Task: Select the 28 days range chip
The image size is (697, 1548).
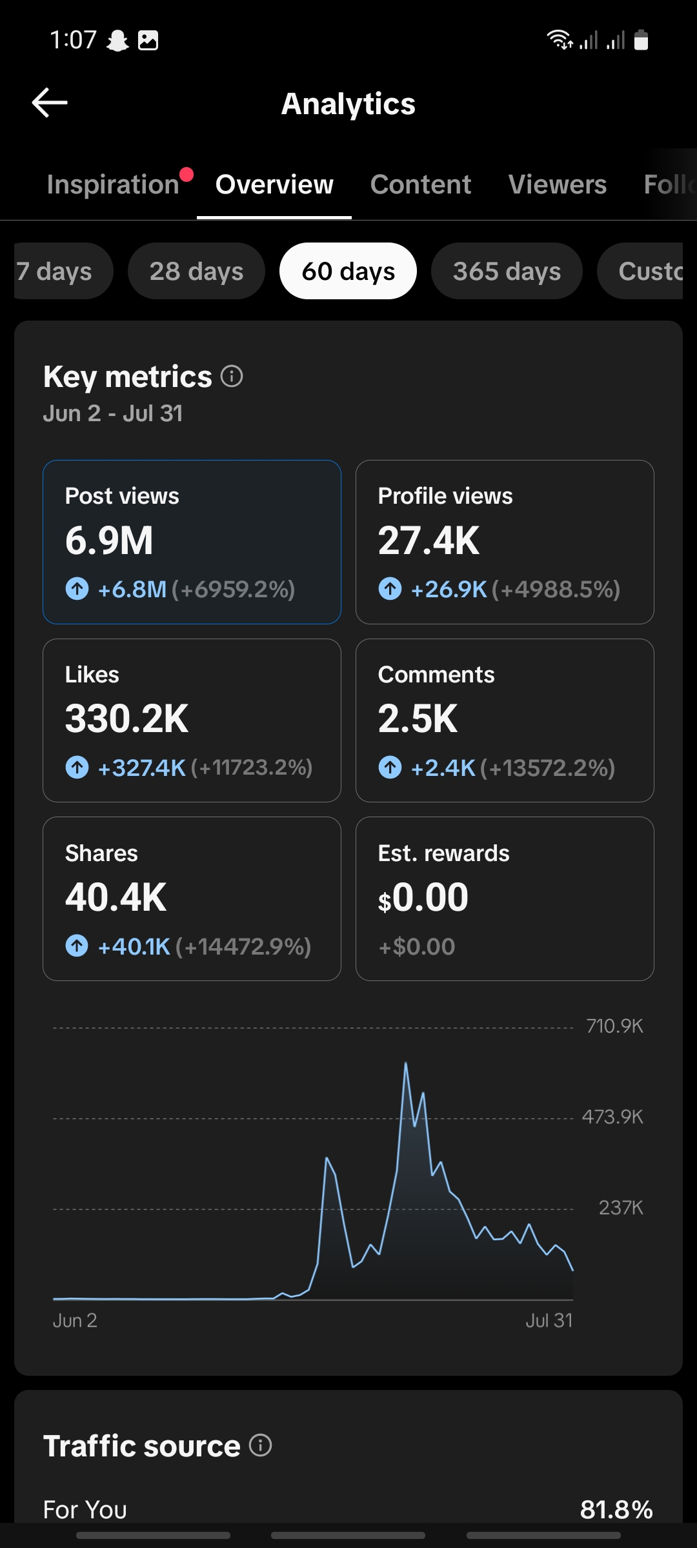Action: tap(196, 271)
